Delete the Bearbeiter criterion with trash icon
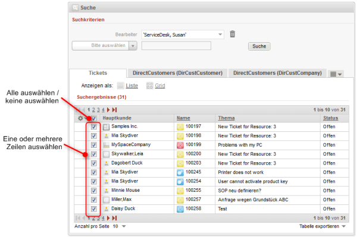Image resolution: width=357 pixels, height=237 pixels. pos(232,34)
